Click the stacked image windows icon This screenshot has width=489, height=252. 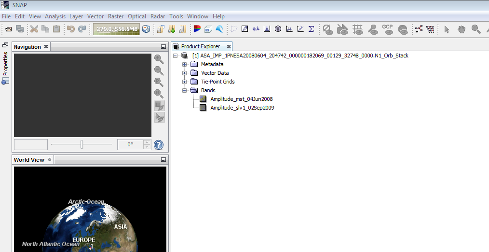point(208,29)
